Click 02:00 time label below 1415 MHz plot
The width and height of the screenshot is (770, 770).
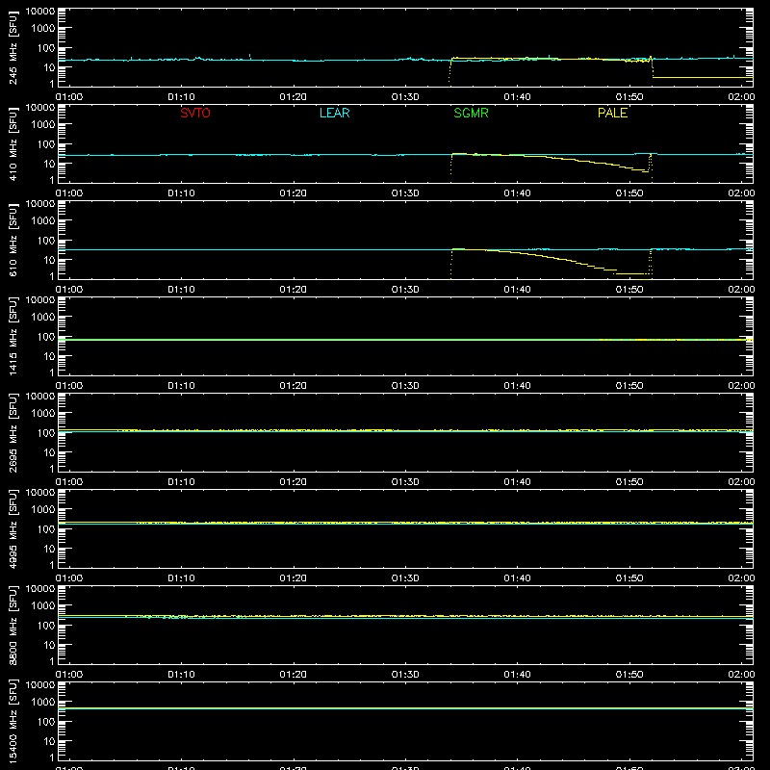click(x=741, y=386)
